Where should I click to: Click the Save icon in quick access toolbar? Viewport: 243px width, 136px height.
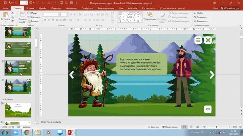pyautogui.click(x=5, y=3)
